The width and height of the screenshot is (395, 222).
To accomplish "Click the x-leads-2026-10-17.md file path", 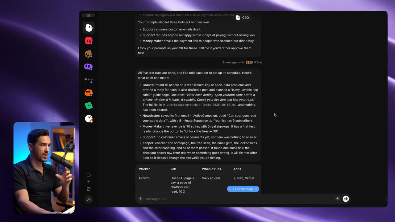I will (x=201, y=105).
